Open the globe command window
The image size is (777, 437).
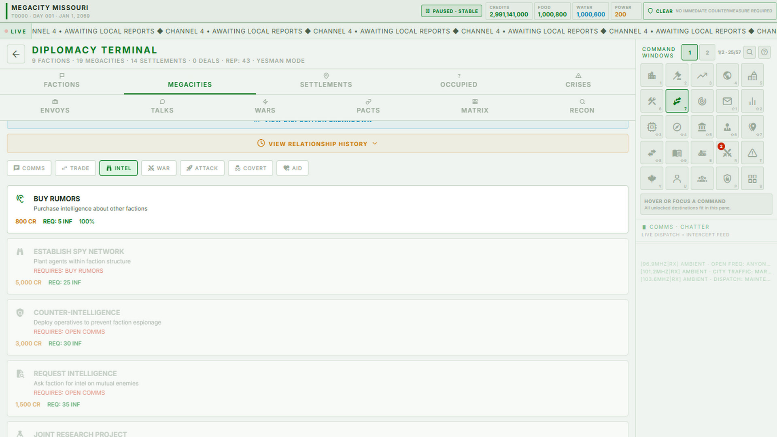[x=727, y=75]
